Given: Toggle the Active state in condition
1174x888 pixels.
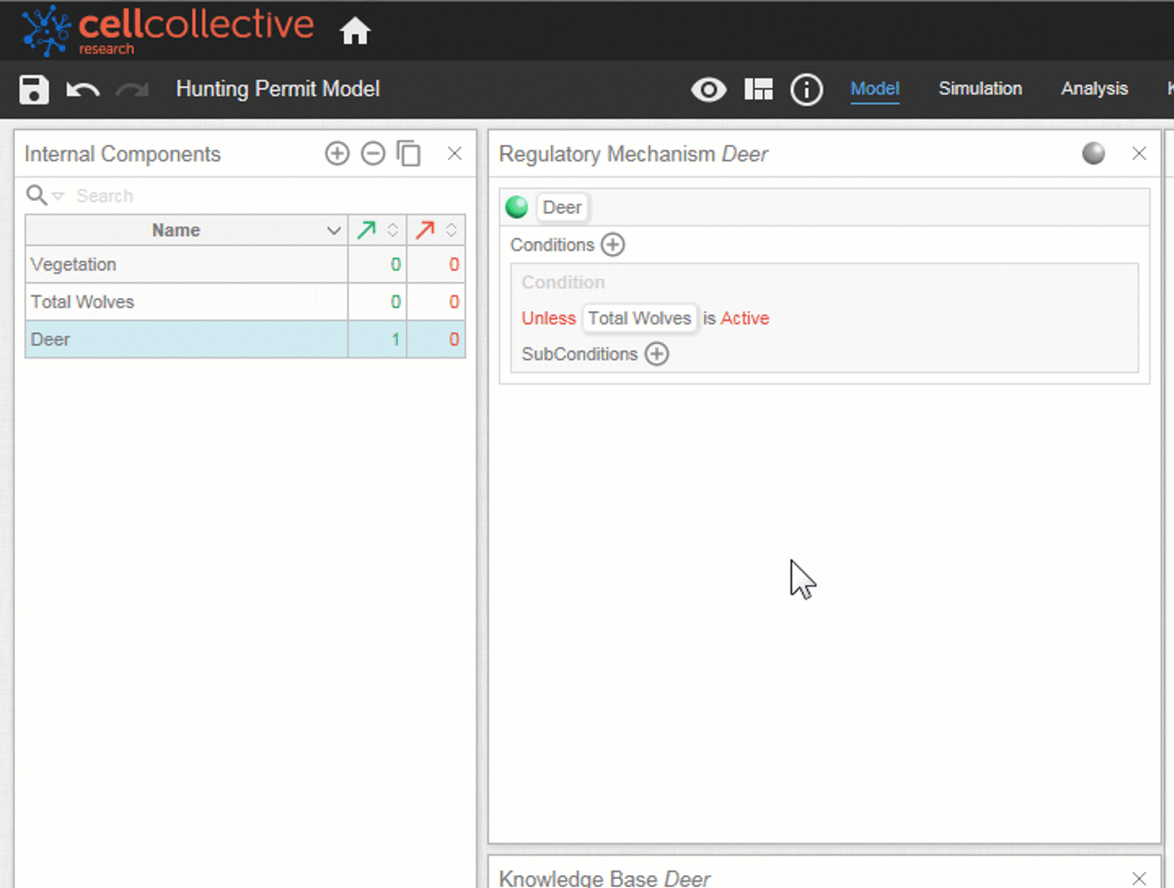Looking at the screenshot, I should tap(745, 318).
